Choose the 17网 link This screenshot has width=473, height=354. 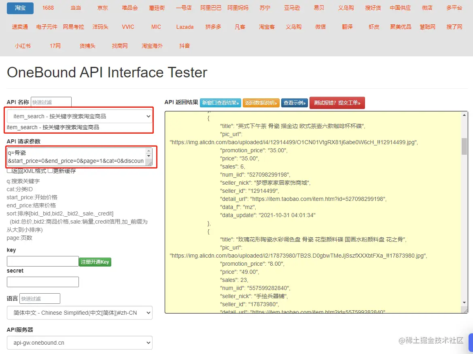(55, 46)
